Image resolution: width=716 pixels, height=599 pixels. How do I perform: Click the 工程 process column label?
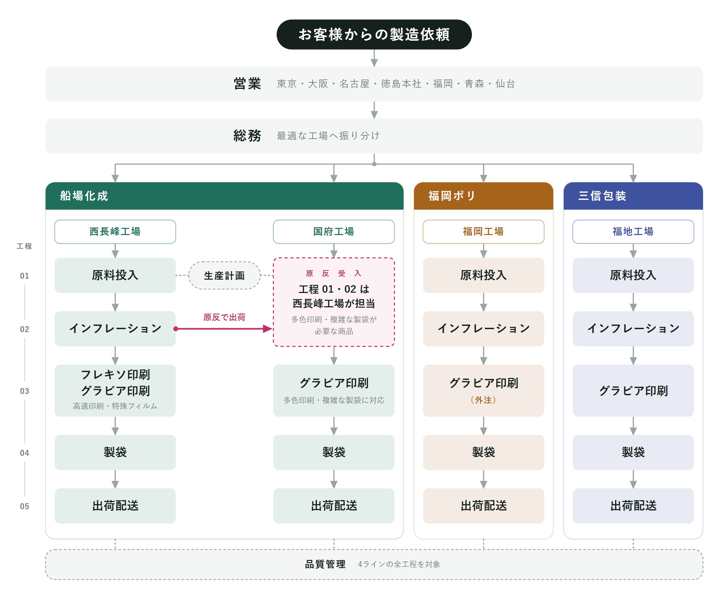pos(24,246)
